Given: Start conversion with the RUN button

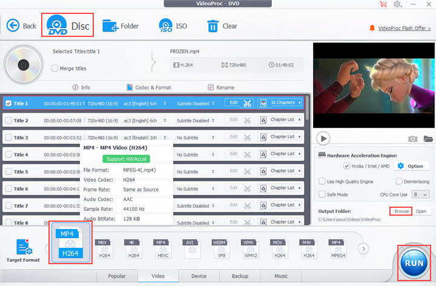Looking at the screenshot, I should tap(414, 263).
